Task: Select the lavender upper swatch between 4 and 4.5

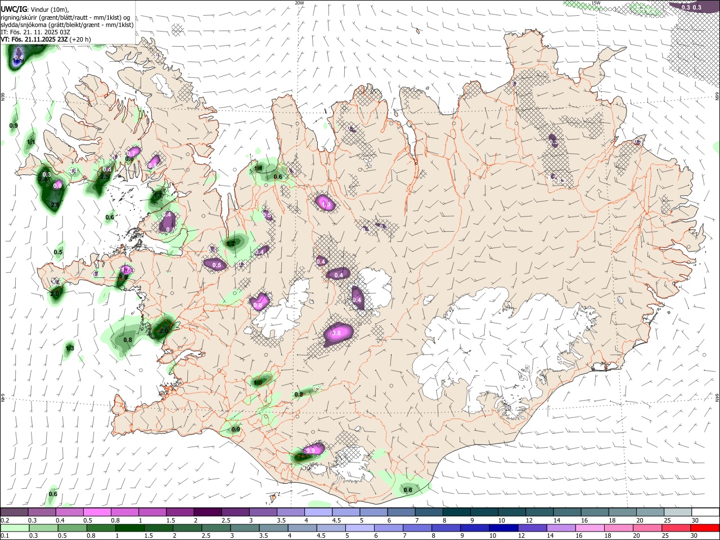Action: 318,512
